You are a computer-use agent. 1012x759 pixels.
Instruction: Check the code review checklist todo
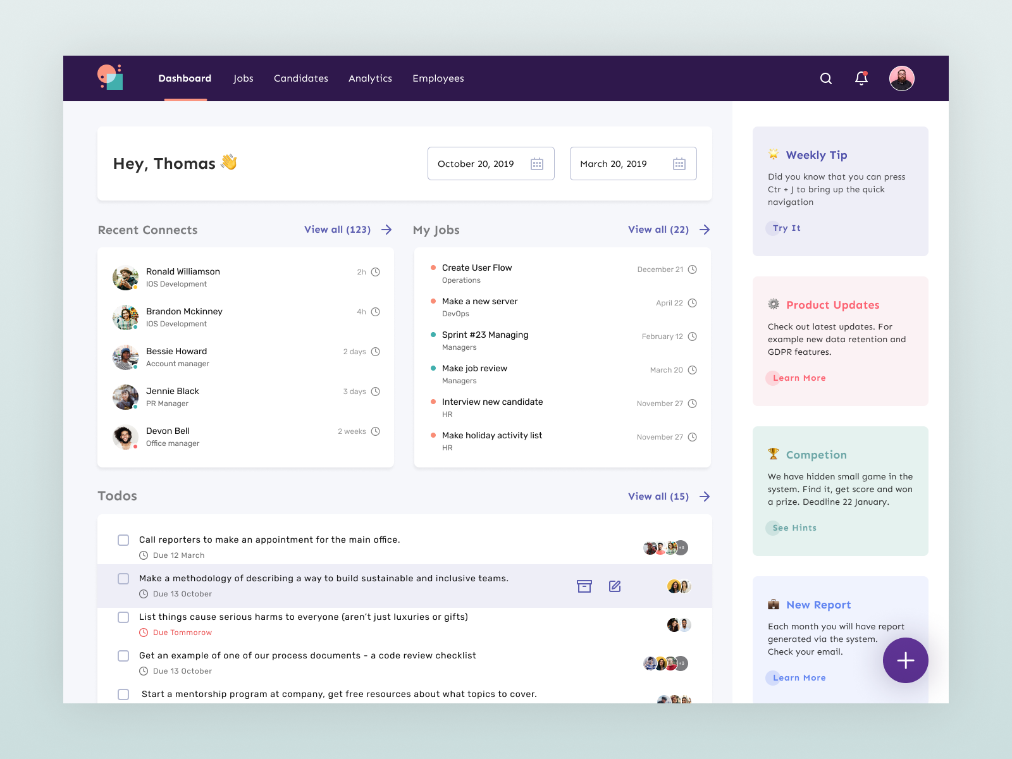(x=123, y=656)
